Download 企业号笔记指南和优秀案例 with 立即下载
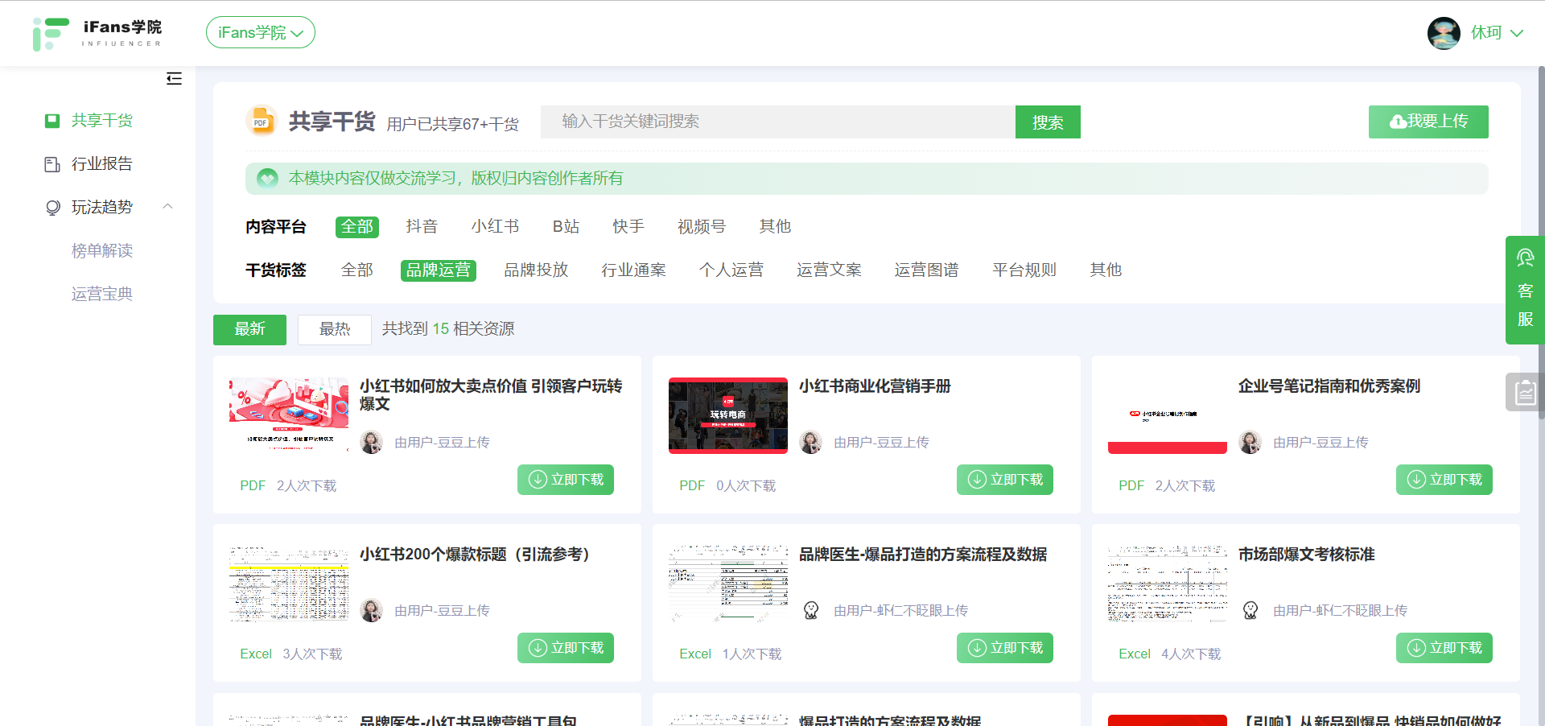The height and width of the screenshot is (726, 1545). pyautogui.click(x=1444, y=480)
